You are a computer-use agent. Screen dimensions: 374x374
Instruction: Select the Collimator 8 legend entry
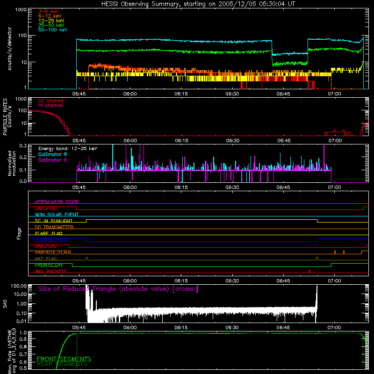(x=52, y=154)
